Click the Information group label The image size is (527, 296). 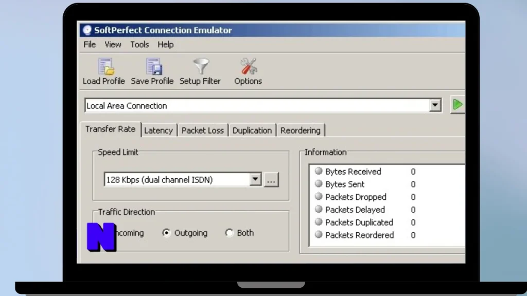(x=325, y=152)
